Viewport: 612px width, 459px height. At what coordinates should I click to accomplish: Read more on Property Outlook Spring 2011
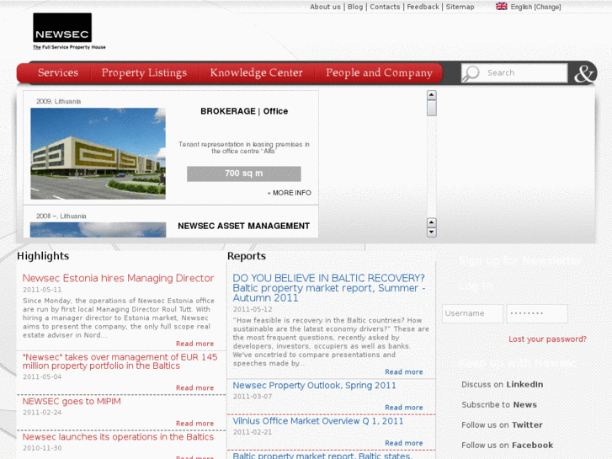pyautogui.click(x=404, y=408)
